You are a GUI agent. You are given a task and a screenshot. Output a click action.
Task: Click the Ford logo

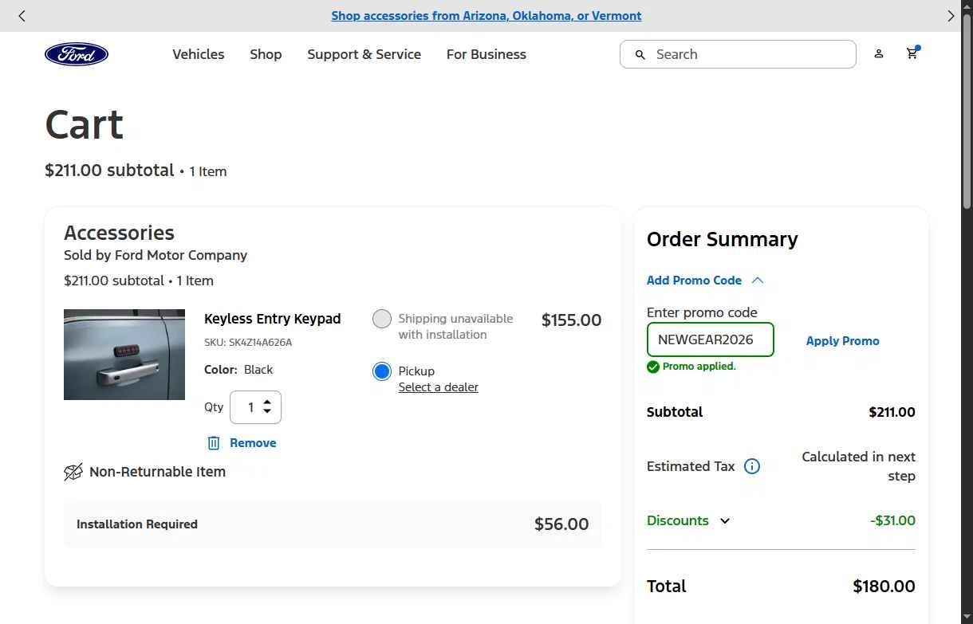tap(77, 54)
